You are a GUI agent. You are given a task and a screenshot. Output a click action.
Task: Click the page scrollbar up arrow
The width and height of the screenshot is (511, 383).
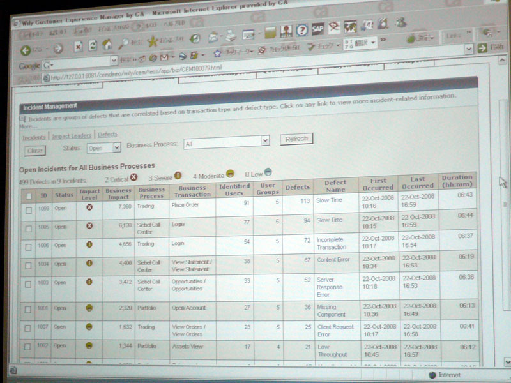502,60
